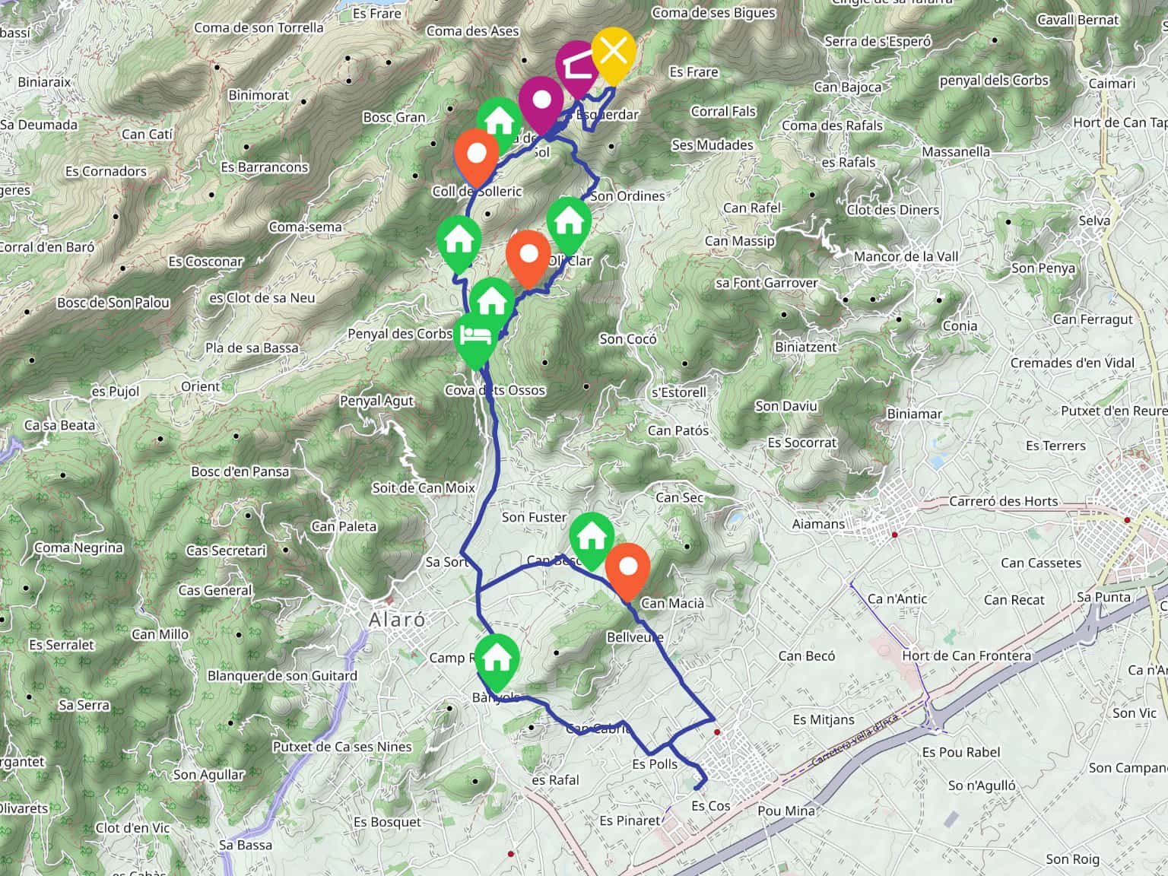Click the green house marker near Can Bosc

point(592,538)
